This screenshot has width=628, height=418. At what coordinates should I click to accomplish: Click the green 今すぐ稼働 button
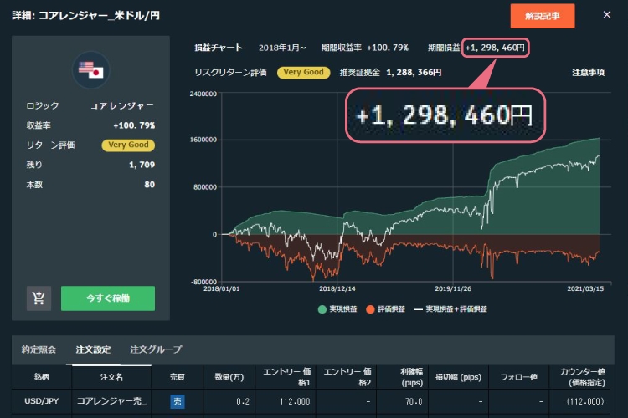click(108, 298)
